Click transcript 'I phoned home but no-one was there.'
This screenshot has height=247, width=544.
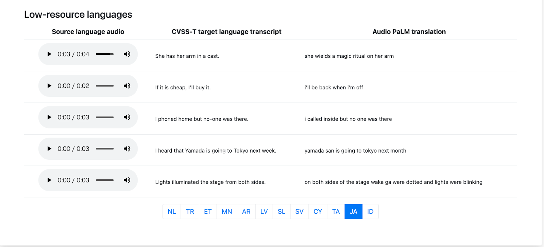[202, 119]
